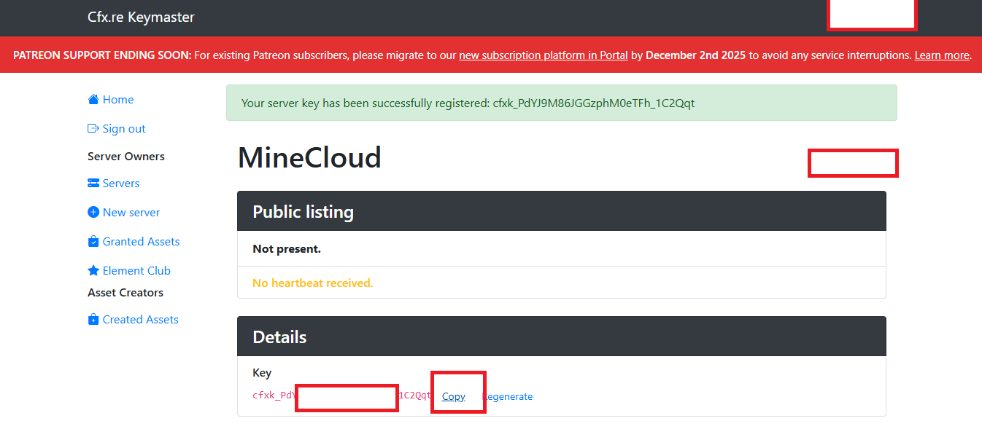
Task: Open the Home sidebar link
Action: [118, 100]
